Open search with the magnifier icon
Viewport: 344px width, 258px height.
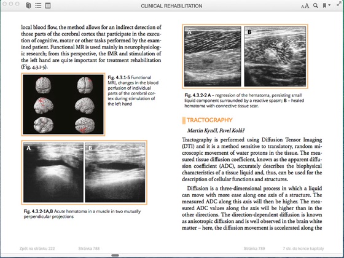316,6
